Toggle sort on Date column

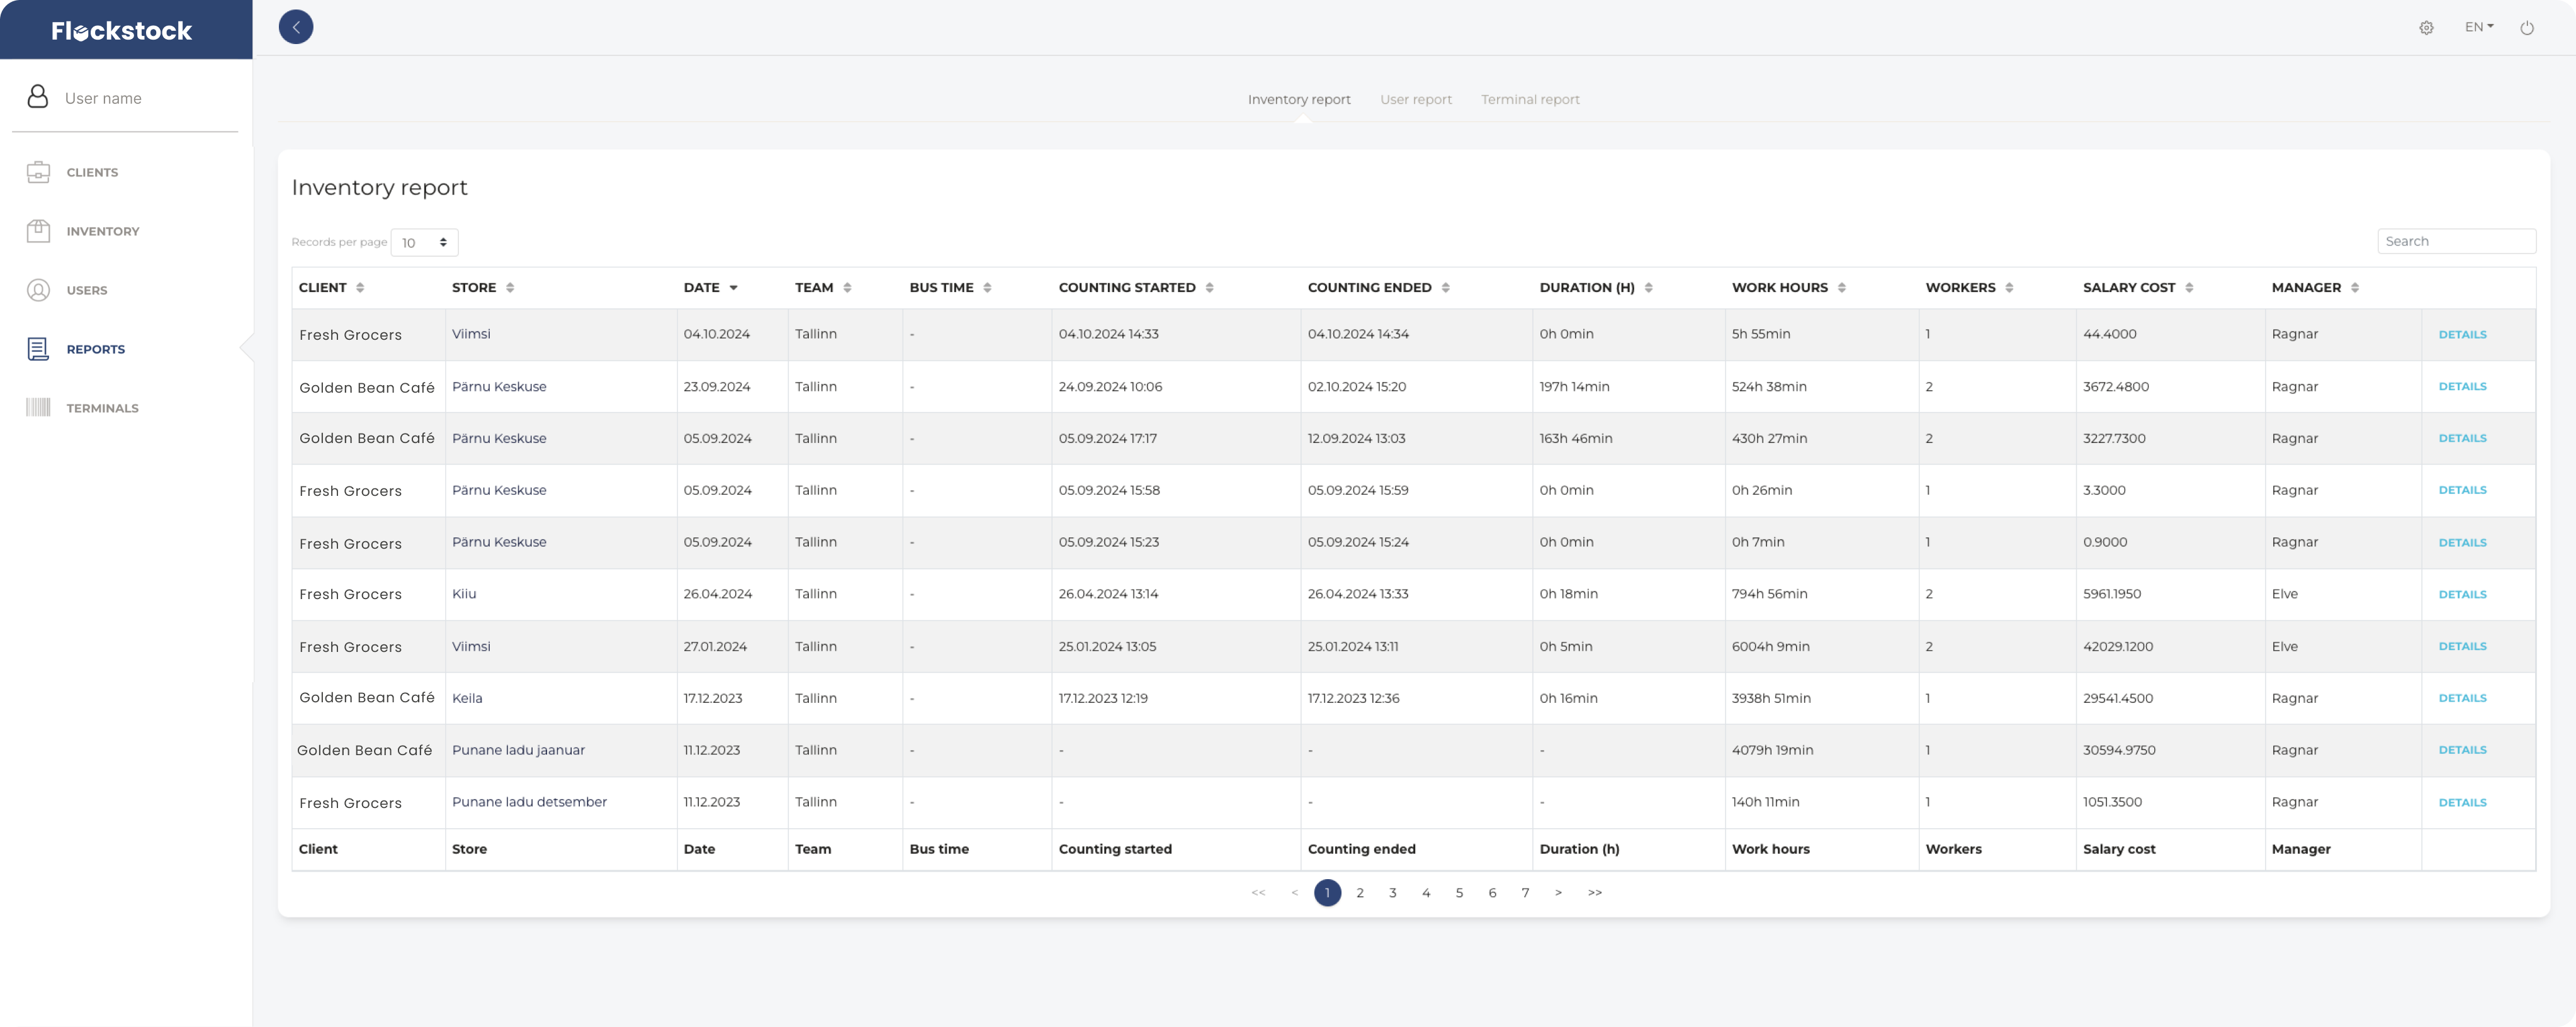pyautogui.click(x=733, y=288)
